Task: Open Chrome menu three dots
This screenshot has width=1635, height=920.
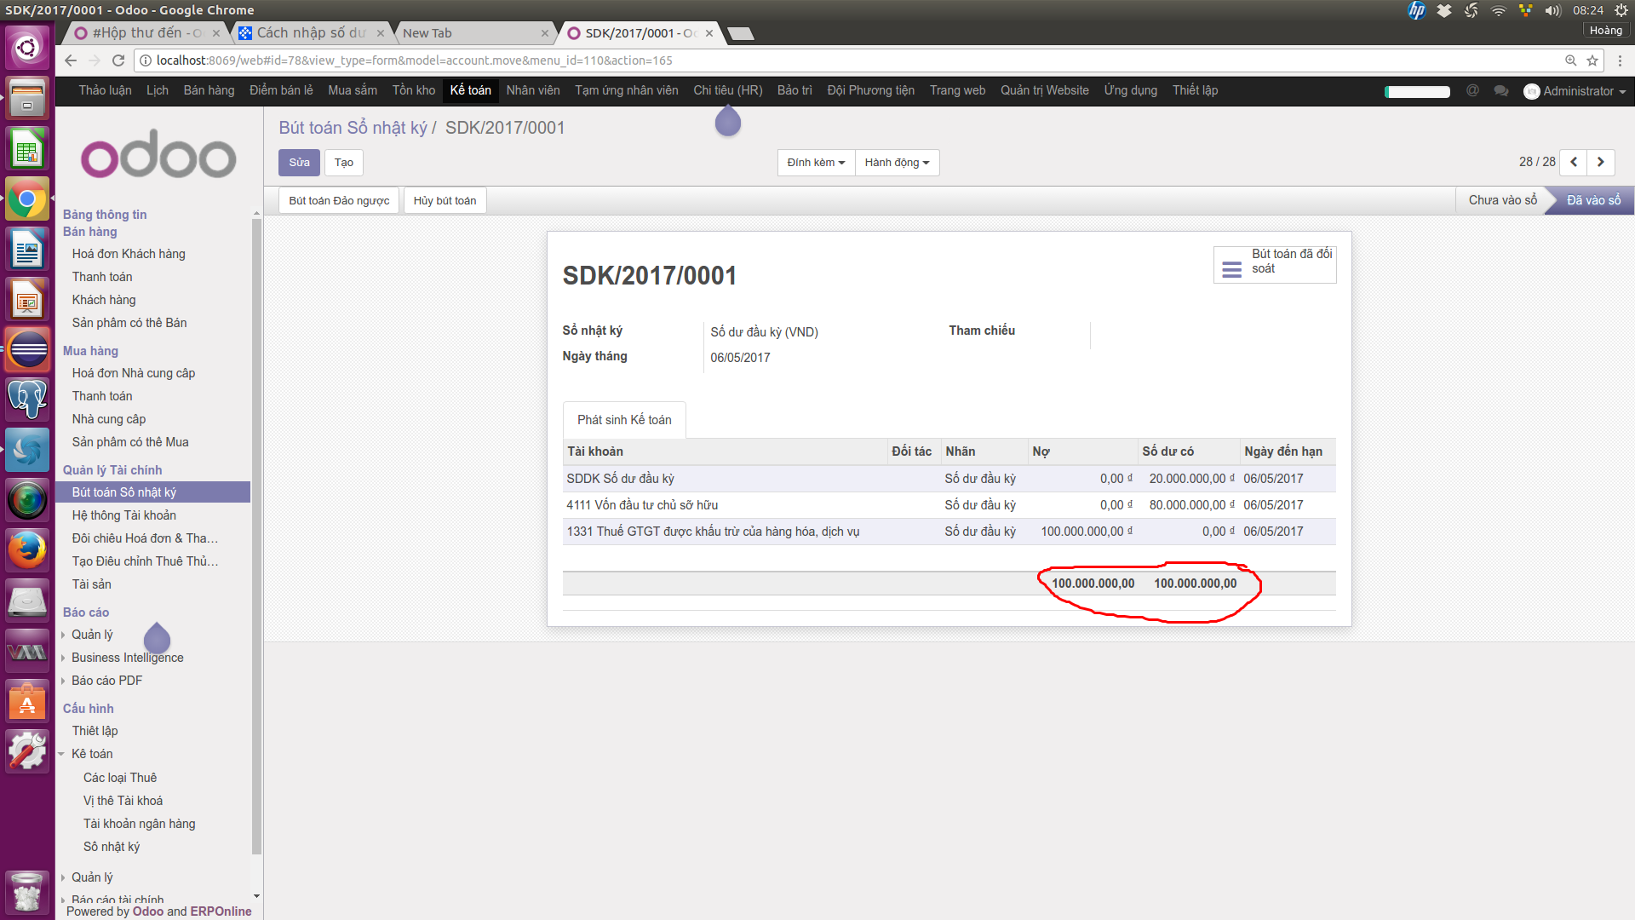Action: [1620, 60]
